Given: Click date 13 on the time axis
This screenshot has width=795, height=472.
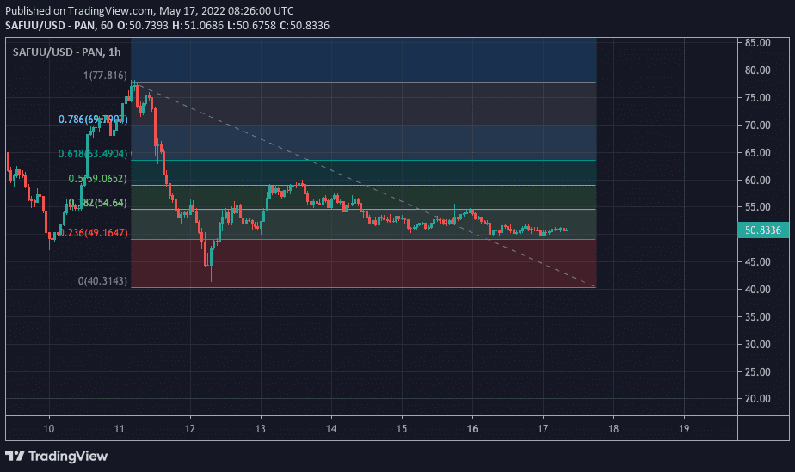Looking at the screenshot, I should point(261,428).
